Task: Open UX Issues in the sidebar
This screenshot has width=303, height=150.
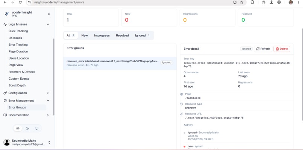Action: 15,38
